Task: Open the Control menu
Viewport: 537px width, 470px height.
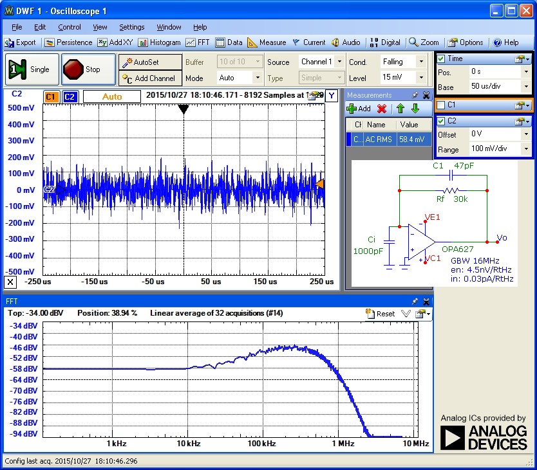Action: coord(70,27)
